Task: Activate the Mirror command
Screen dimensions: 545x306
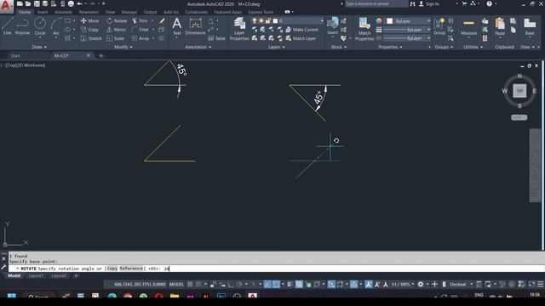Action: [x=116, y=30]
